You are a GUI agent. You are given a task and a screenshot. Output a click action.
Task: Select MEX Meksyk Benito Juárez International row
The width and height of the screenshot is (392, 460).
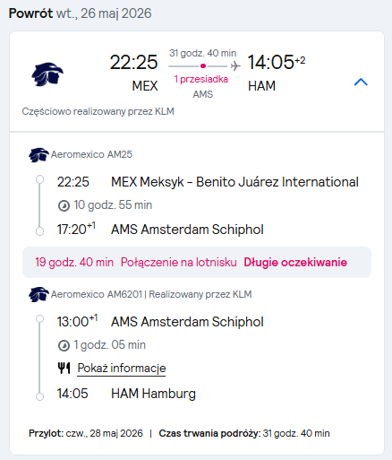click(208, 182)
